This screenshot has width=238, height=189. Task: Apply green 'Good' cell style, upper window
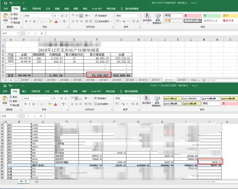212,16
